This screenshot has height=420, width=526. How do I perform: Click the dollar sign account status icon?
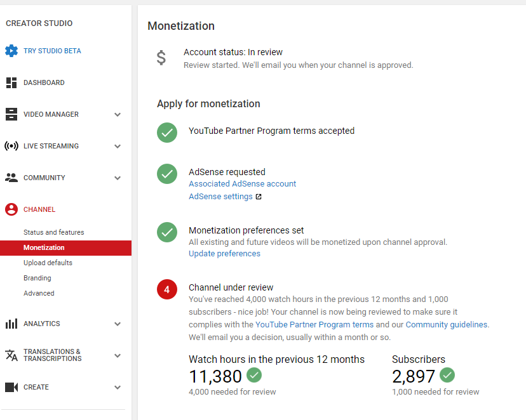coord(161,58)
